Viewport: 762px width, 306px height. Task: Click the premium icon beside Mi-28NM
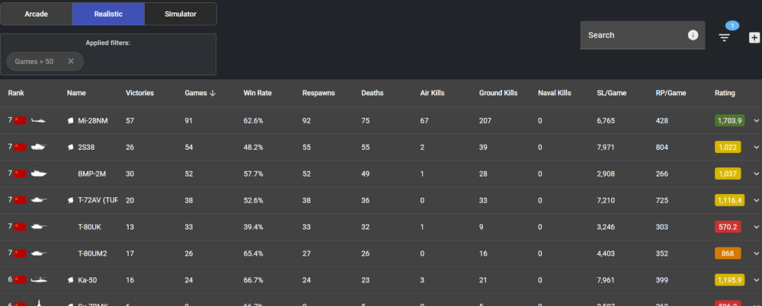(x=70, y=120)
